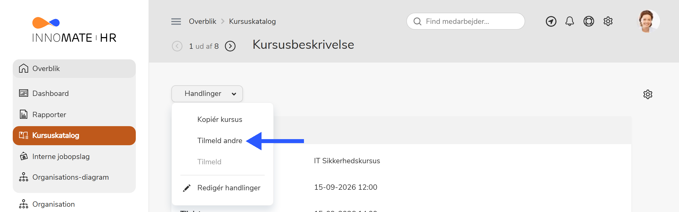The height and width of the screenshot is (212, 679).
Task: Open the notifications bell
Action: pos(569,21)
